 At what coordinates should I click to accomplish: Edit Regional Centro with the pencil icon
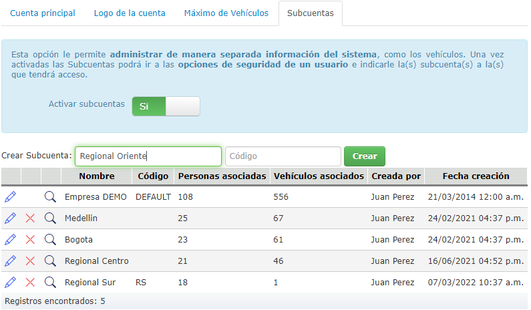pyautogui.click(x=11, y=261)
